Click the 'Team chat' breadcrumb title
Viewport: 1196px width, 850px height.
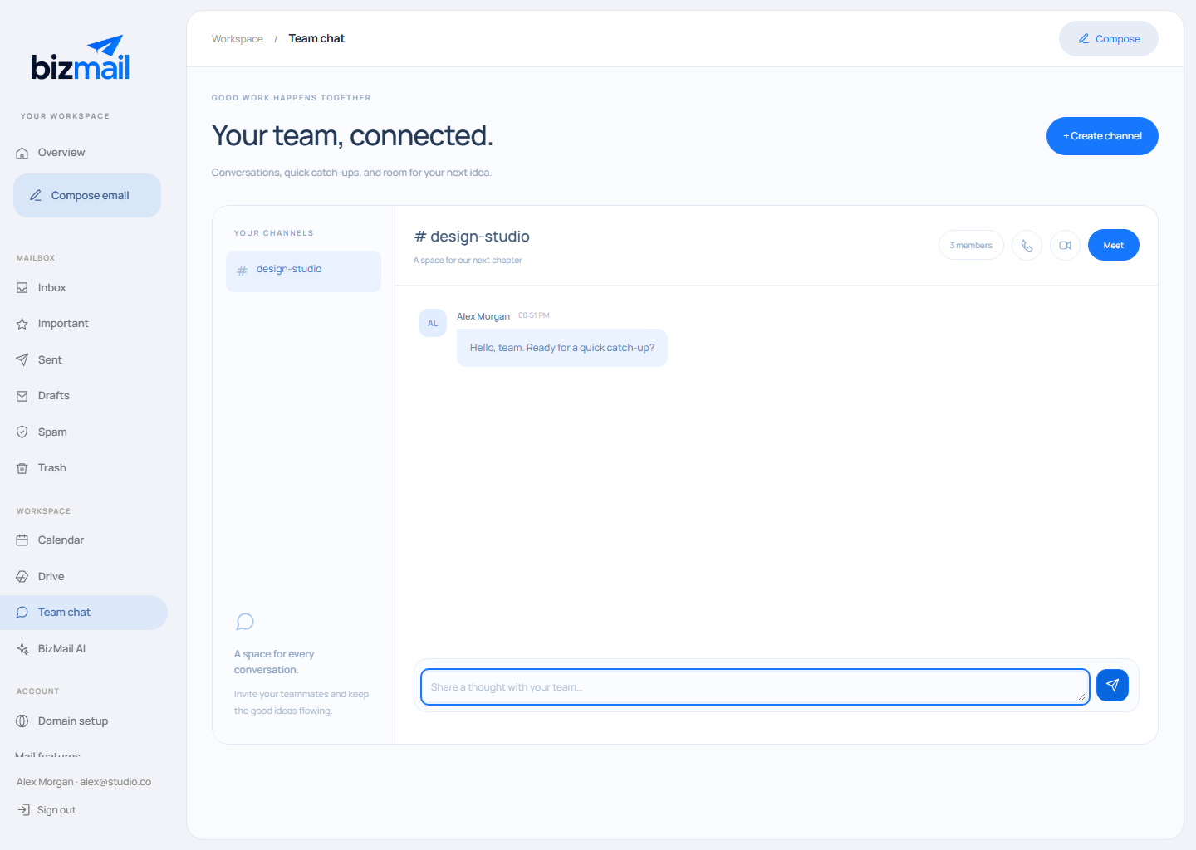coord(316,39)
